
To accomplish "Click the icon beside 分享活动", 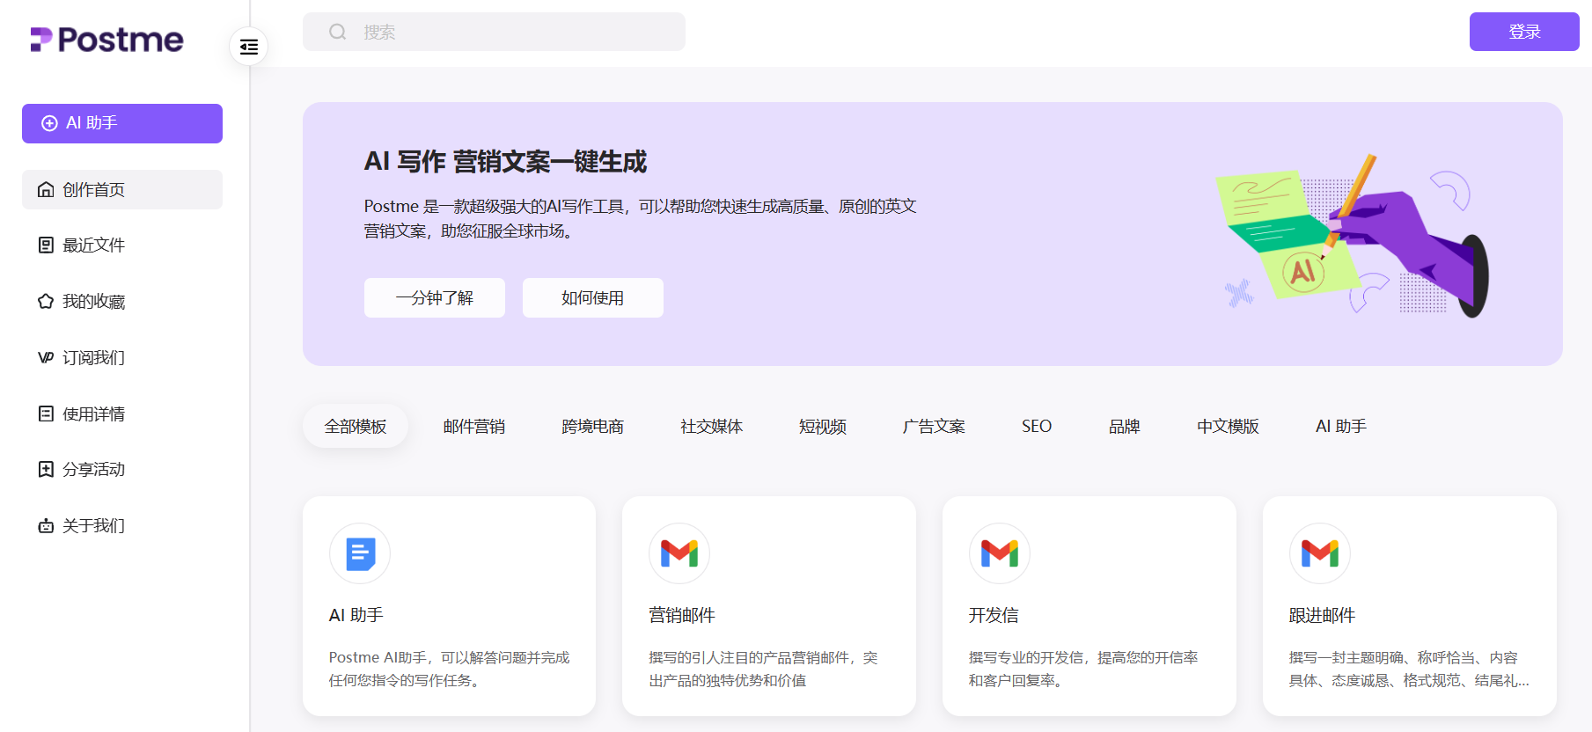I will click(x=46, y=470).
